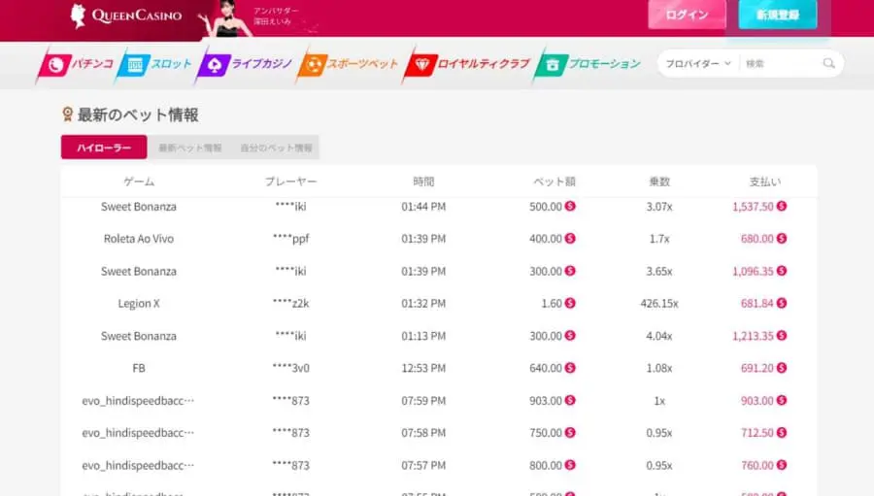Focus the 検索 search input field
Screen dimensions: 874x496
pos(781,63)
